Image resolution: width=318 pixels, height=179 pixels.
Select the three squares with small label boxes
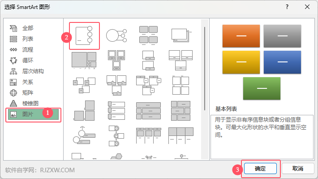[84, 85]
